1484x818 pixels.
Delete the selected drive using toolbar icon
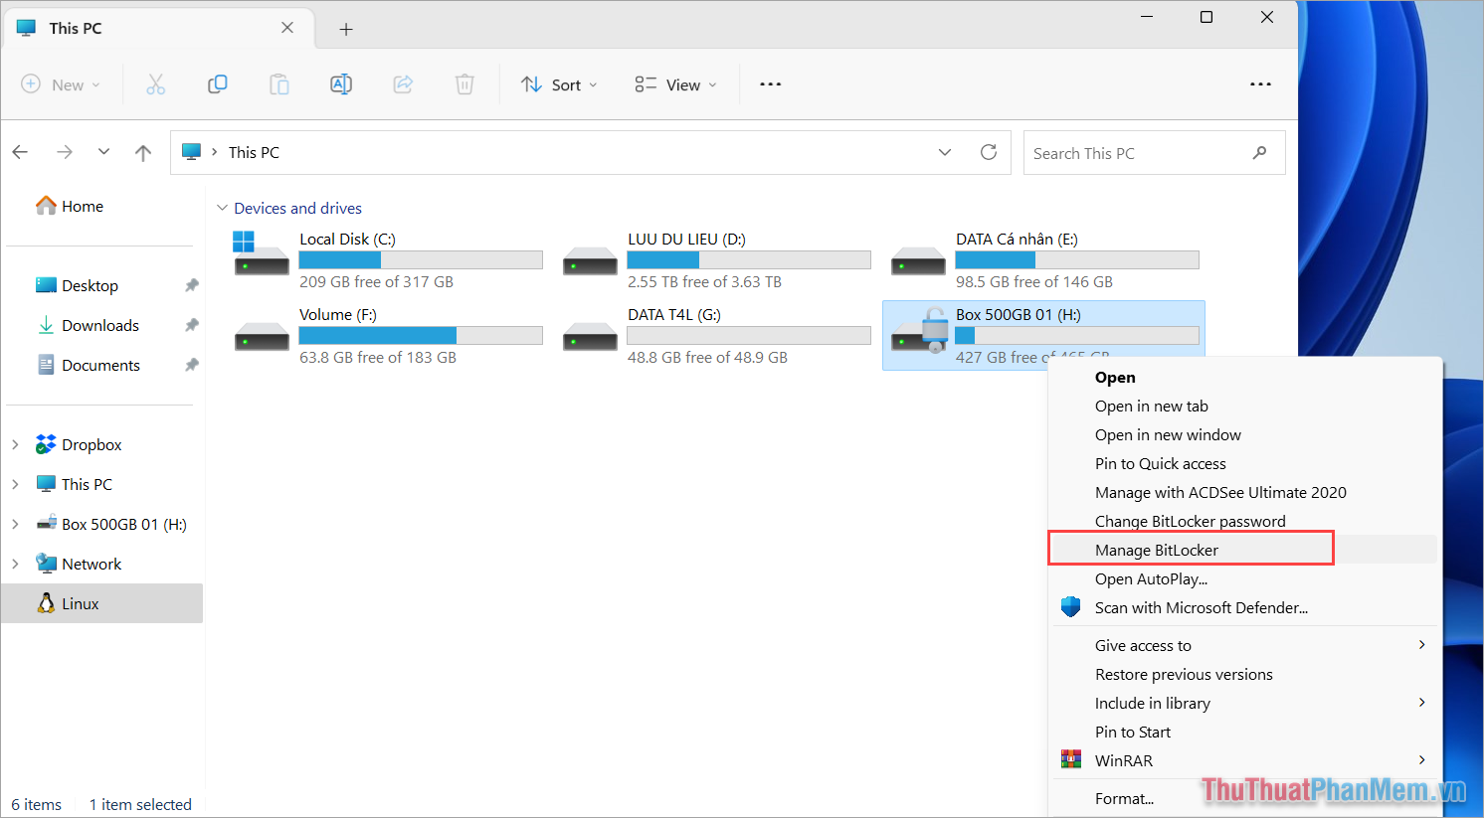pos(464,84)
